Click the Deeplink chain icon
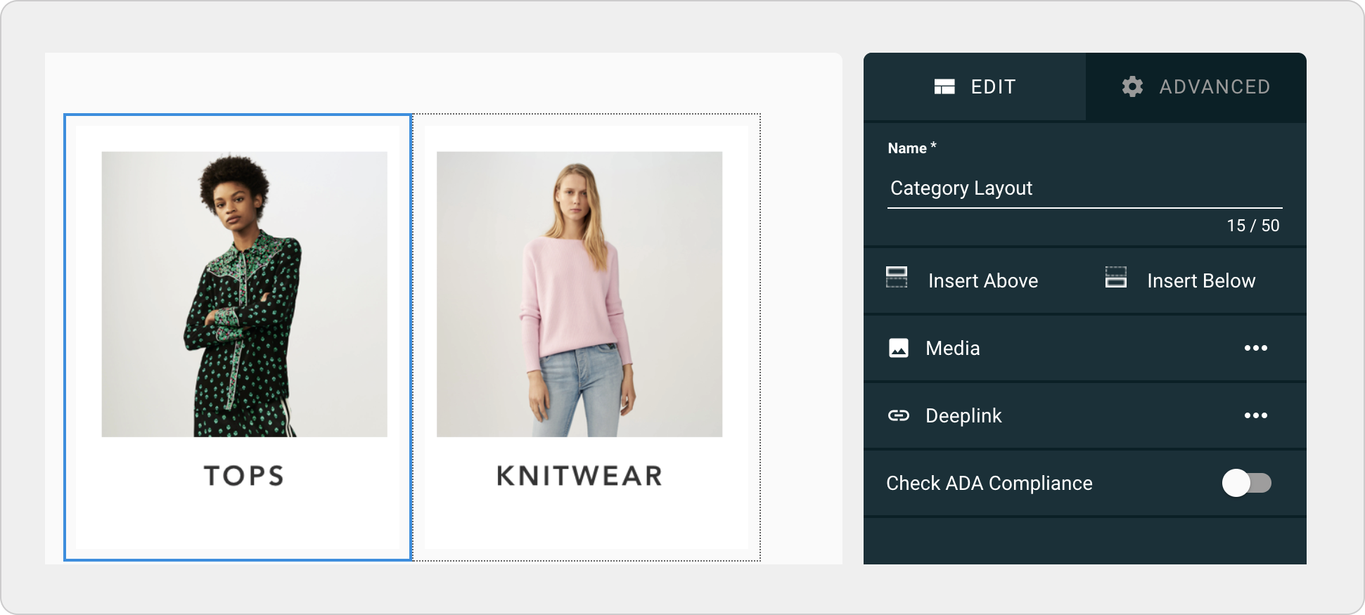The width and height of the screenshot is (1365, 615). click(899, 415)
